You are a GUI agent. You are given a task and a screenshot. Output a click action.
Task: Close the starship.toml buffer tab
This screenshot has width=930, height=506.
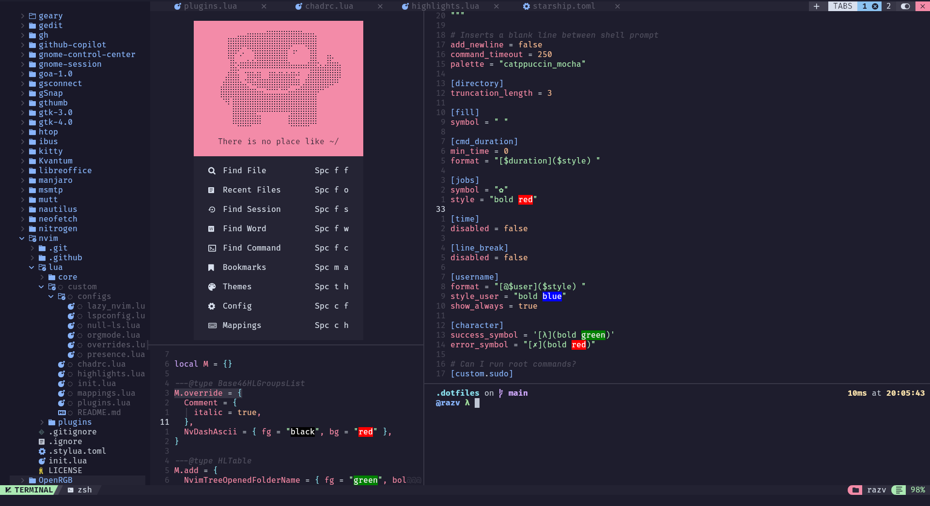(618, 6)
